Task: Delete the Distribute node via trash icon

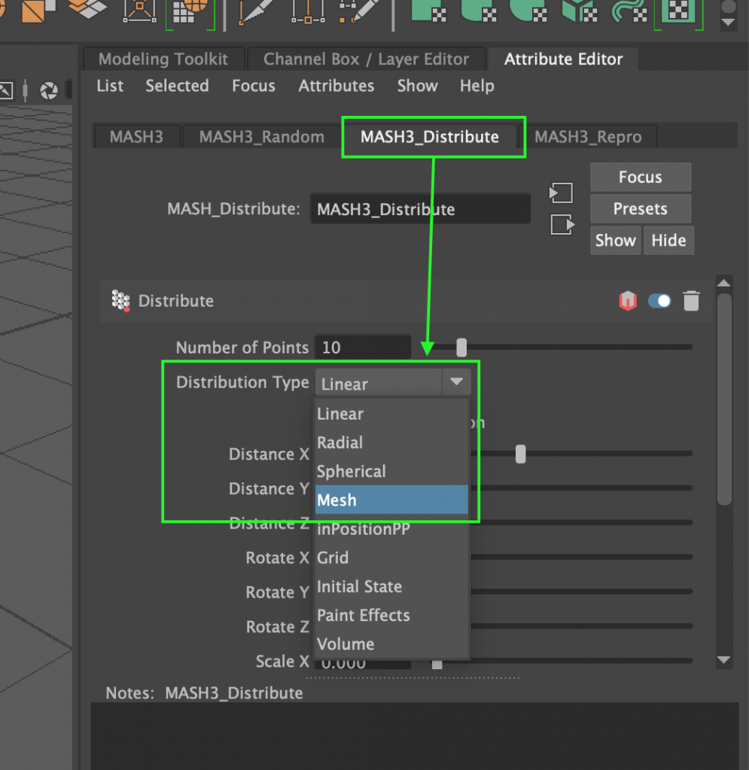Action: (692, 301)
